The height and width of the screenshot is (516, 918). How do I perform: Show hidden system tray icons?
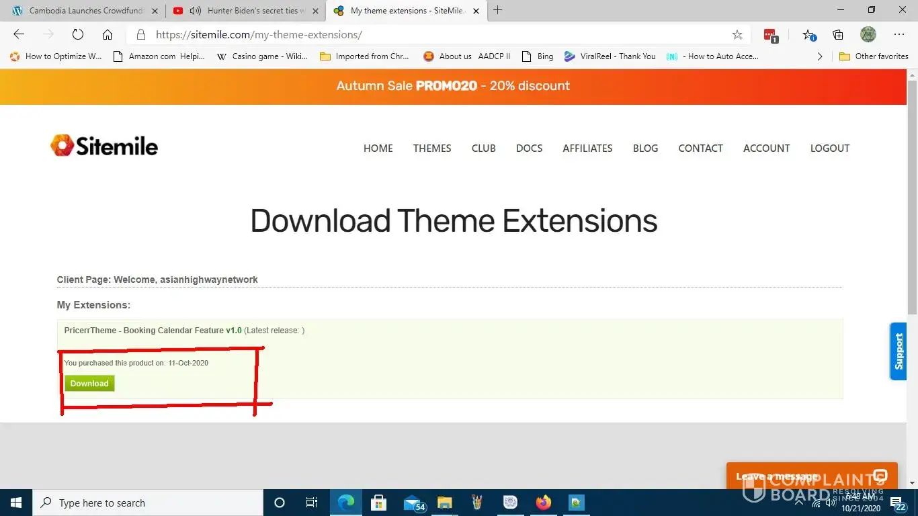tap(799, 503)
